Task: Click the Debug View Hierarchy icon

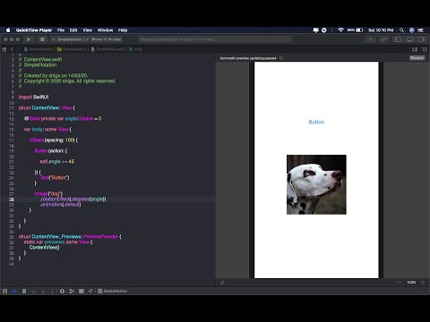Action: point(62,291)
